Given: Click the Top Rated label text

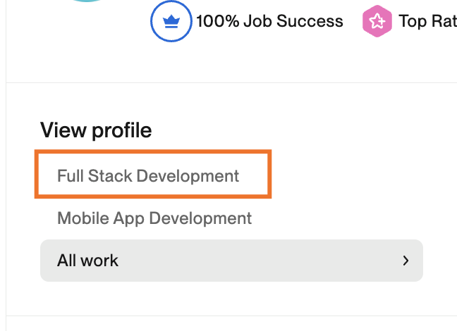Looking at the screenshot, I should [427, 22].
